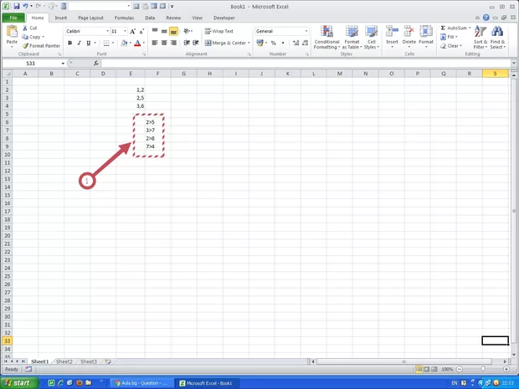
Task: Open the Formulas ribbon tab
Action: (x=124, y=17)
